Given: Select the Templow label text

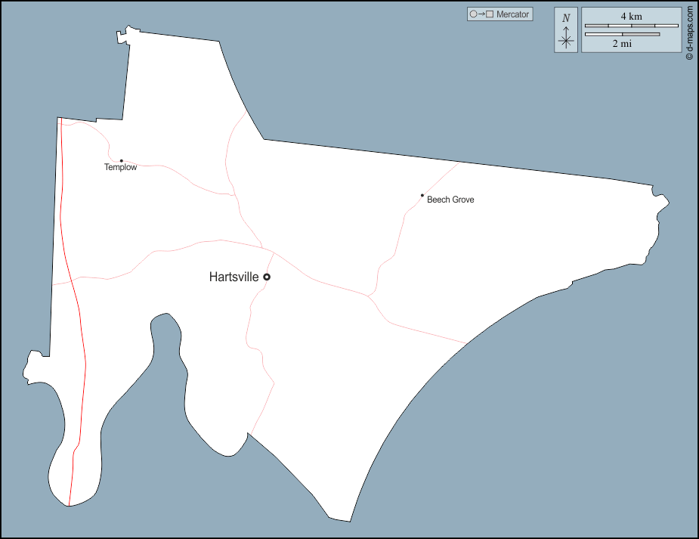Looking at the screenshot, I should (x=121, y=168).
